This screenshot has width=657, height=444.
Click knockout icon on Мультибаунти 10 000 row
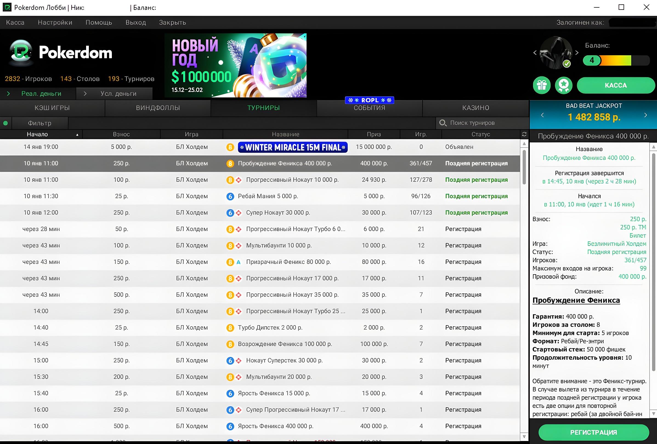pos(239,246)
